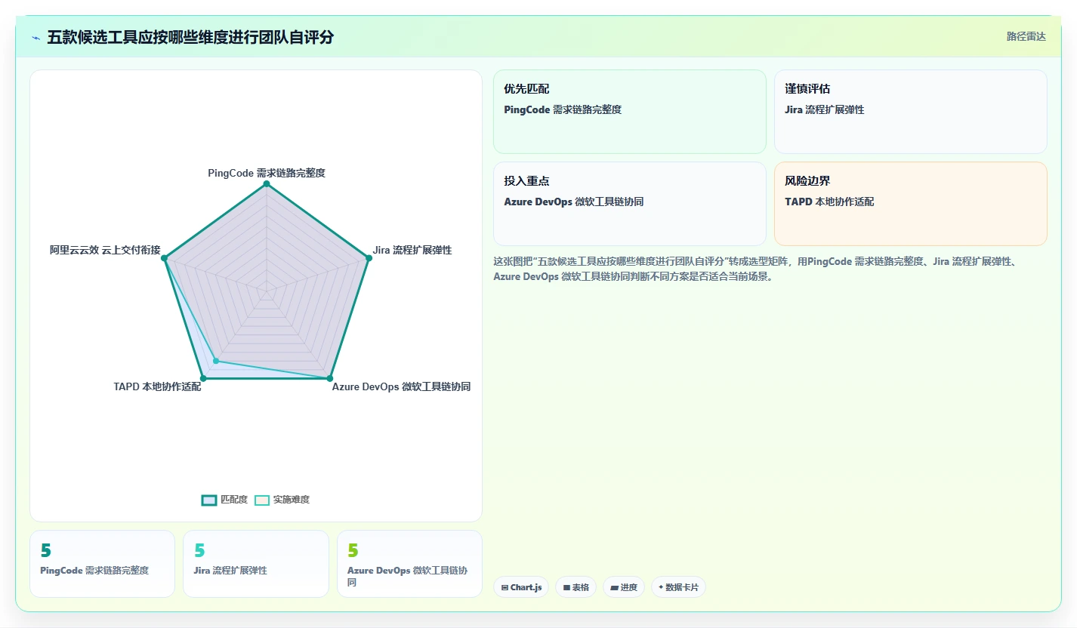The image size is (1077, 628).
Task: Click the TAPD 本地协作适配 radar axis label
Action: (157, 386)
